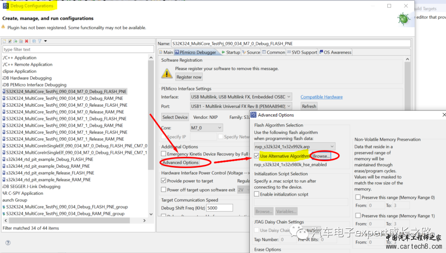The height and width of the screenshot is (253, 446).
Task: Select GDB PEMicro Interface Debugging item
Action: [x=34, y=84]
